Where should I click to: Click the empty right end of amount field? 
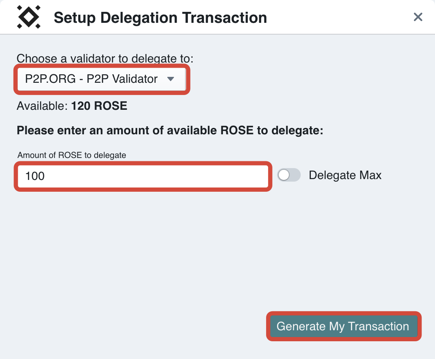[x=245, y=176]
